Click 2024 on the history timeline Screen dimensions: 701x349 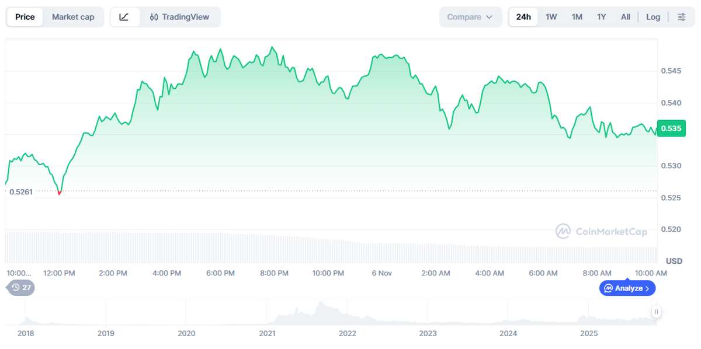[x=508, y=333]
